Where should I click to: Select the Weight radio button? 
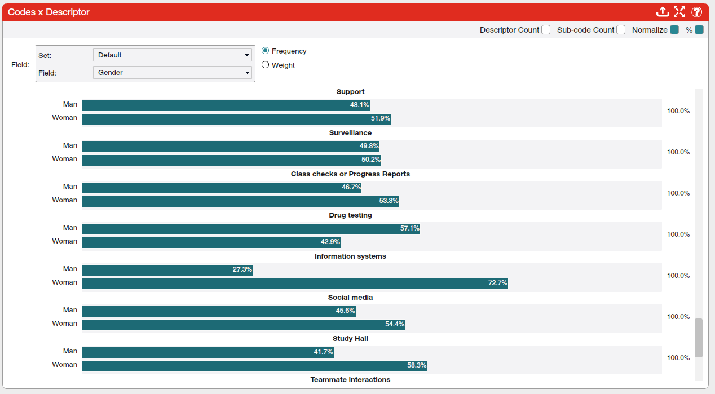(x=265, y=64)
